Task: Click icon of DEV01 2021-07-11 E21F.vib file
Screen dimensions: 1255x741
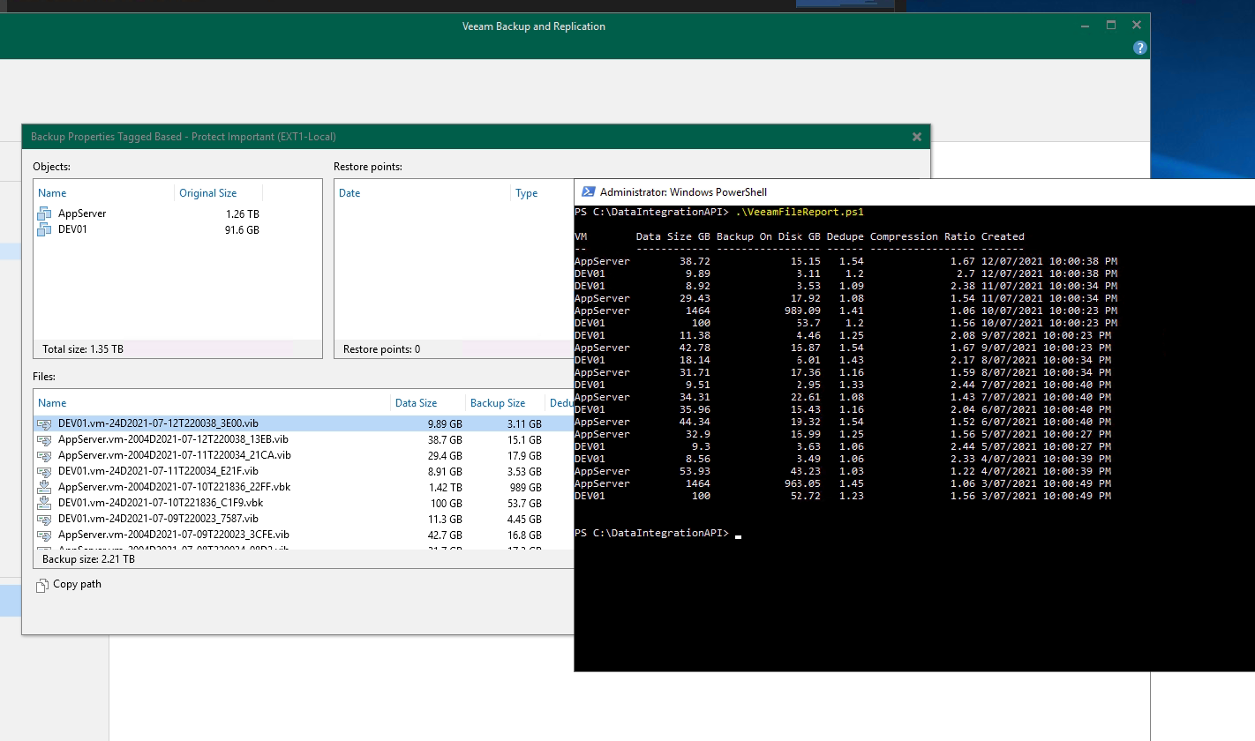Action: 44,471
